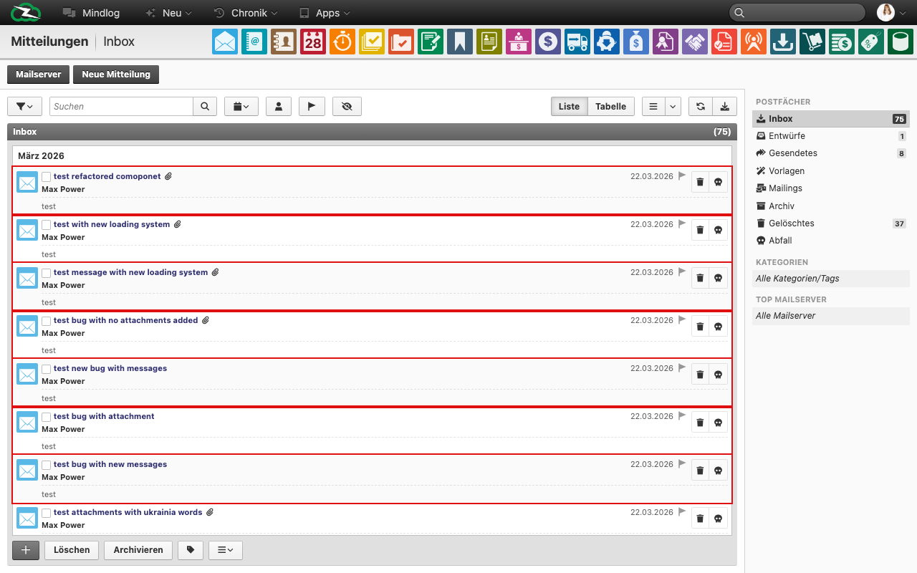Delete 'test refactored comoponet' with its trash icon

tap(700, 182)
